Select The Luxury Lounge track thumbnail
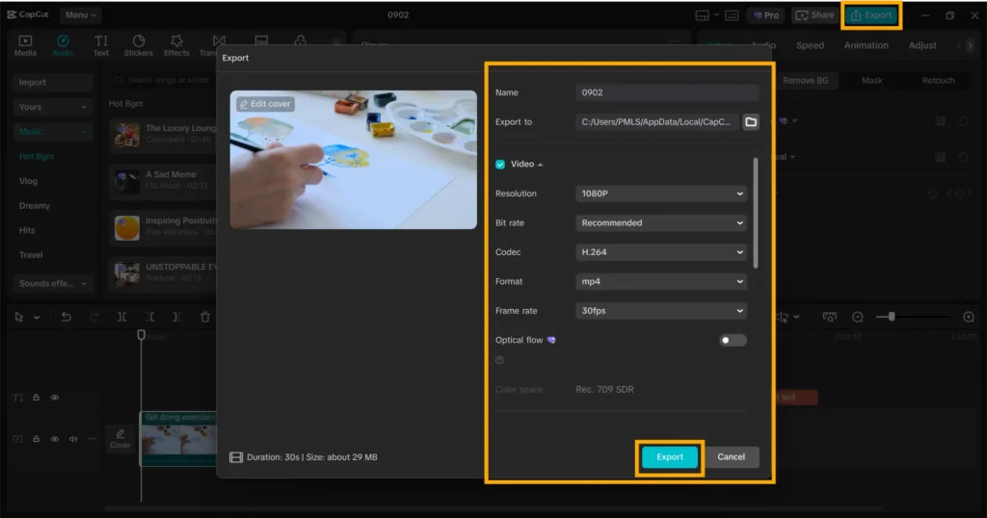Viewport: 987px width, 518px height. (126, 135)
